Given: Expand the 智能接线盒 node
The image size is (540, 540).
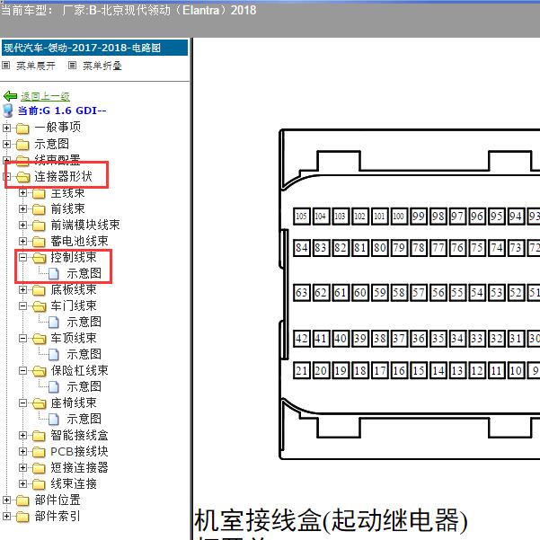Looking at the screenshot, I should 22,435.
